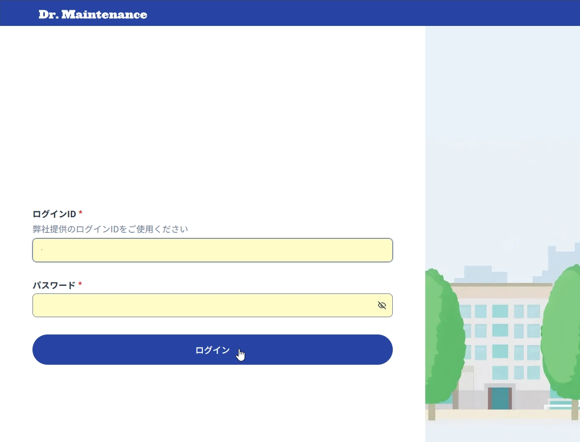Click the パスワード label
Image resolution: width=580 pixels, height=442 pixels.
point(54,285)
